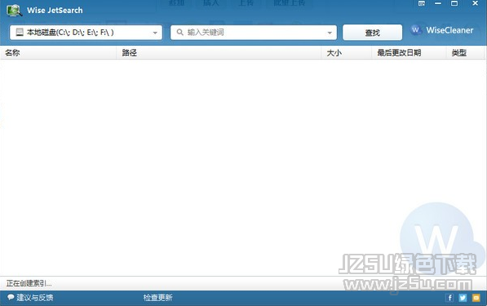Close the Wise JetSearch window
The image size is (487, 306).
tap(476, 3)
